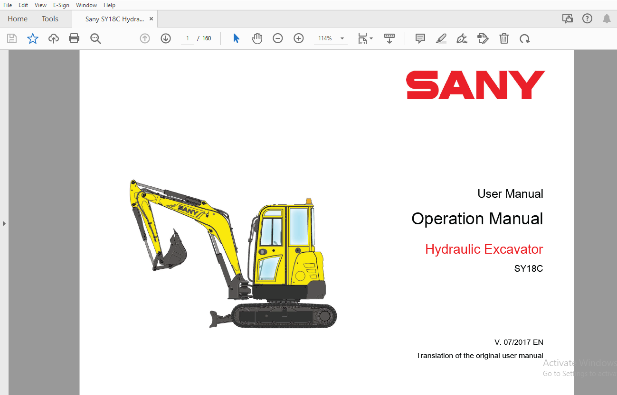This screenshot has height=395, width=617.
Task: Open the 114% zoom level dropdown
Action: coord(331,38)
